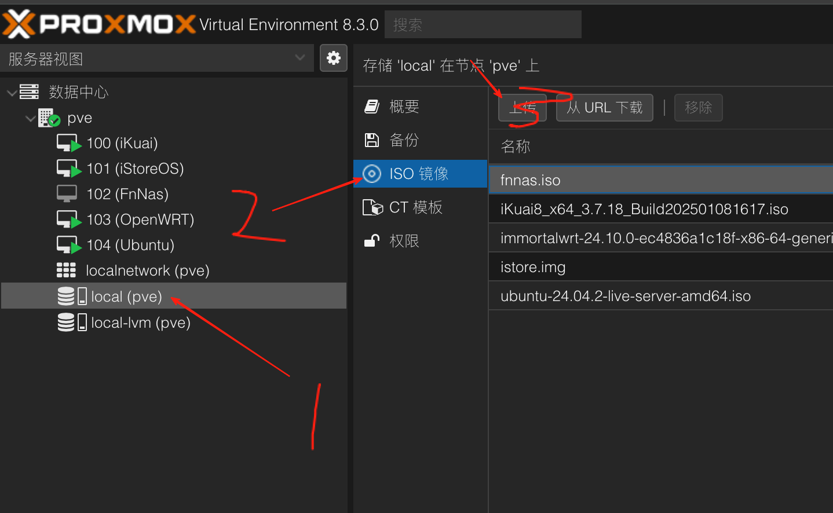This screenshot has height=513, width=833.
Task: Collapse the pve node
Action: (x=31, y=118)
